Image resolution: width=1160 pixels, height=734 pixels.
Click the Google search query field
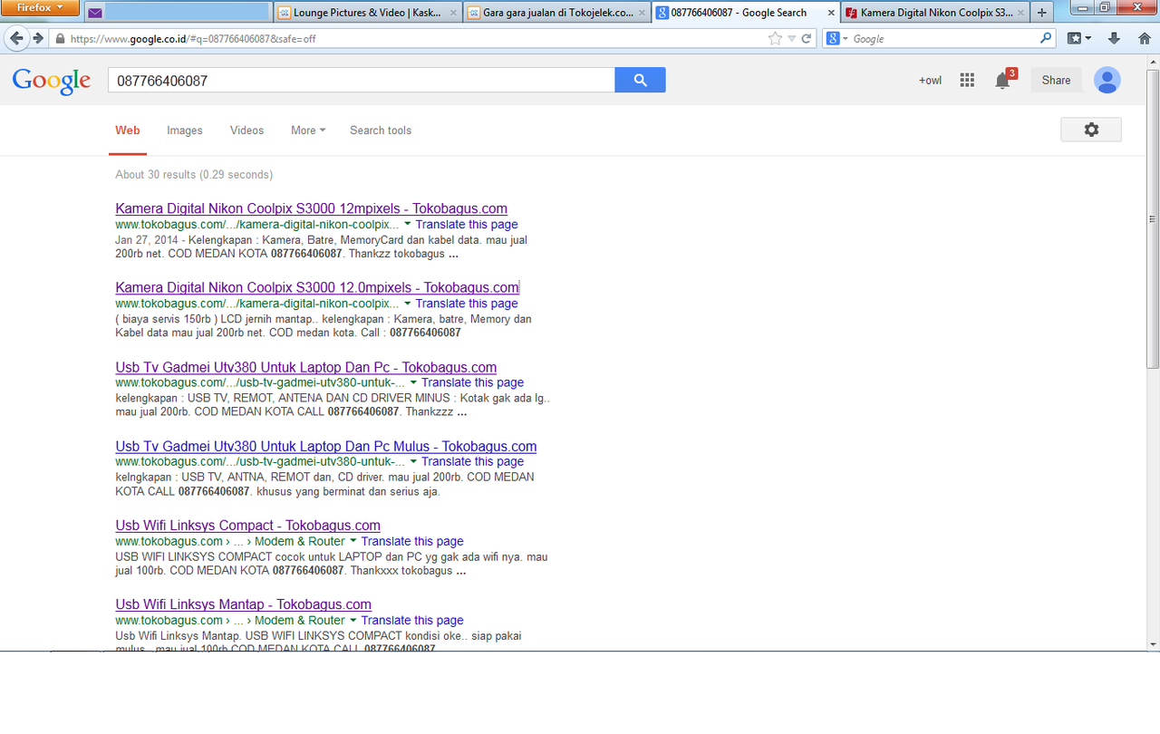pos(361,80)
